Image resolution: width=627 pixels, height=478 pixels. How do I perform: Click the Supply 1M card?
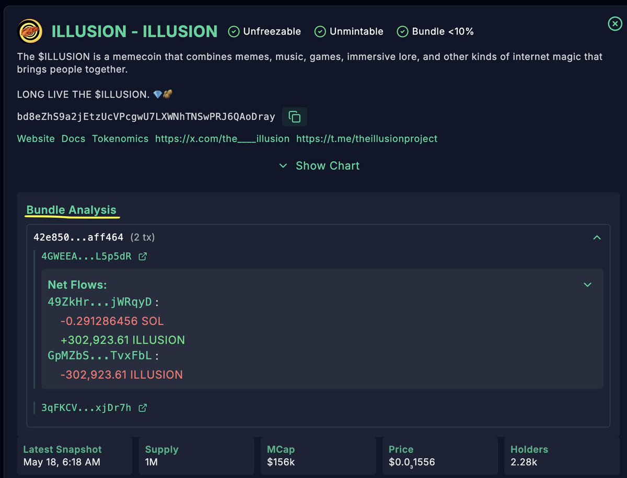coord(197,455)
